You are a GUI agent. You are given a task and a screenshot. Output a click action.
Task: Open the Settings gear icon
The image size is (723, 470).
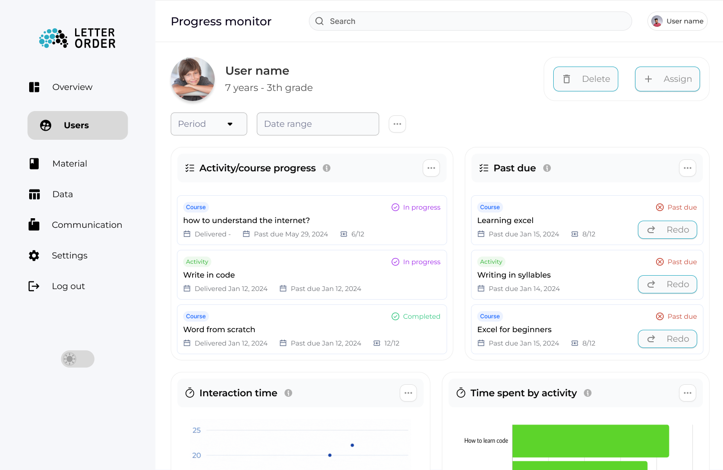(34, 255)
